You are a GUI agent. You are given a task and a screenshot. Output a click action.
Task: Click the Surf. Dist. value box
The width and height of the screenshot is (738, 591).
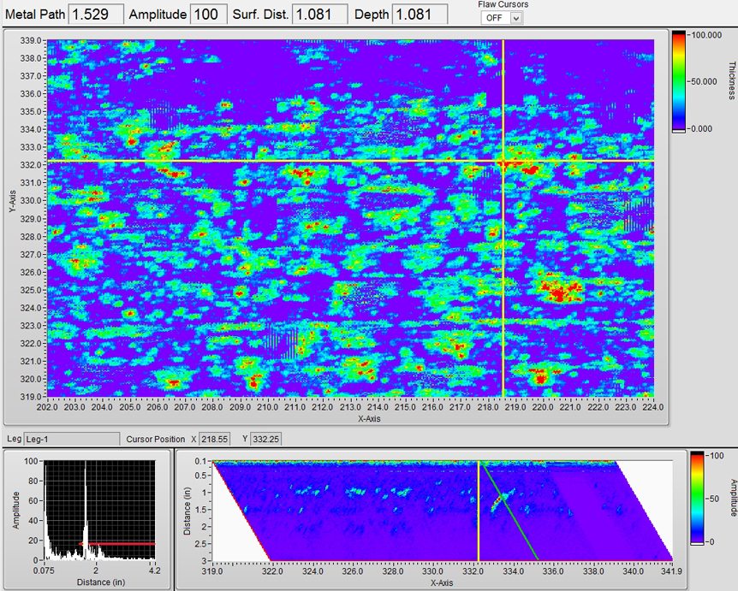pyautogui.click(x=319, y=14)
